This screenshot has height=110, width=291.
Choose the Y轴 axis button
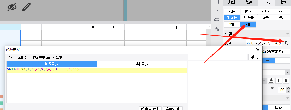click(x=248, y=24)
